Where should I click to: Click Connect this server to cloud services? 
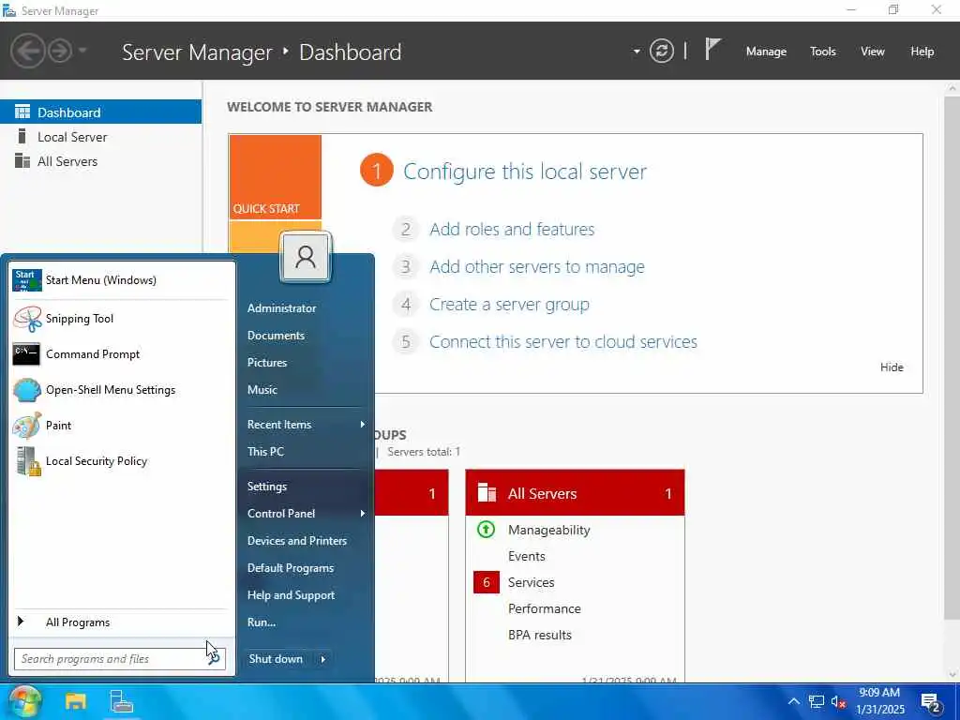point(563,341)
